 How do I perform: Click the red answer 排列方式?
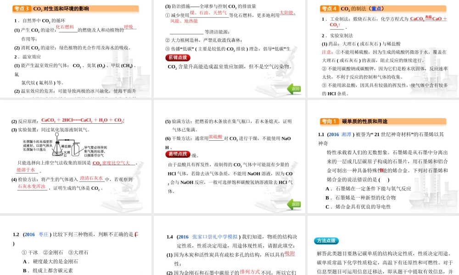point(250,272)
